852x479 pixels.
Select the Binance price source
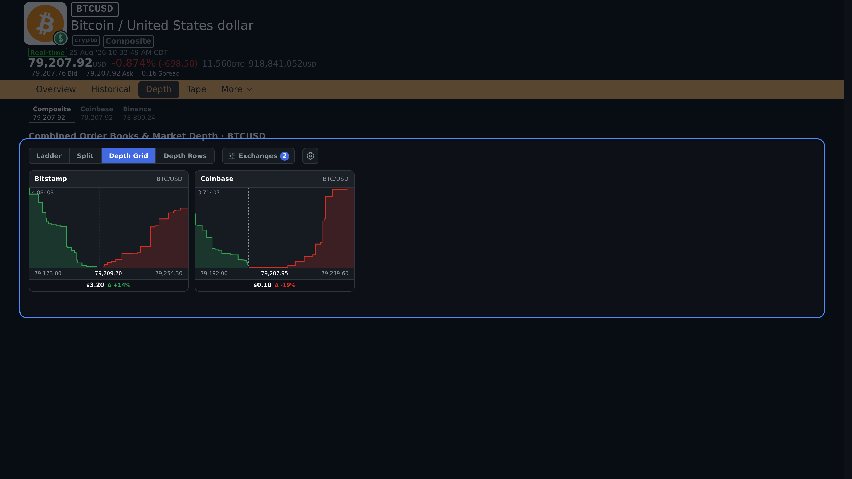click(139, 113)
